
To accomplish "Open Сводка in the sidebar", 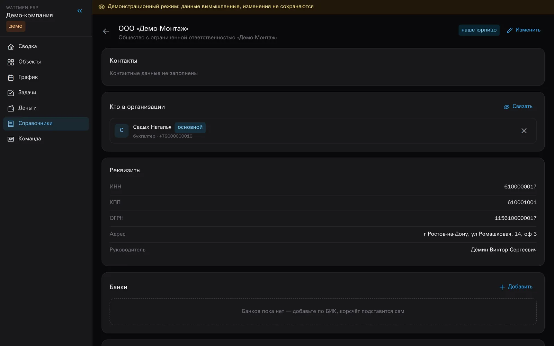I will pyautogui.click(x=46, y=46).
